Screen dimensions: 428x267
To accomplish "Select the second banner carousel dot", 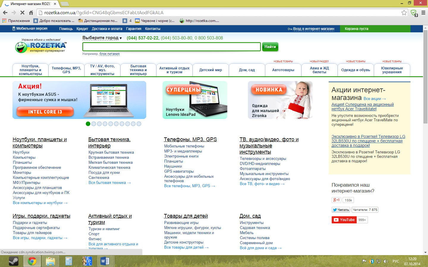I will click(94, 124).
